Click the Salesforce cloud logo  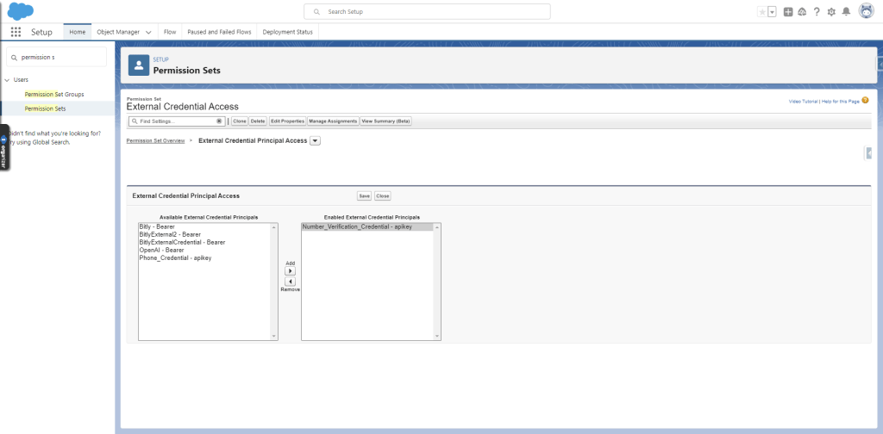point(21,10)
